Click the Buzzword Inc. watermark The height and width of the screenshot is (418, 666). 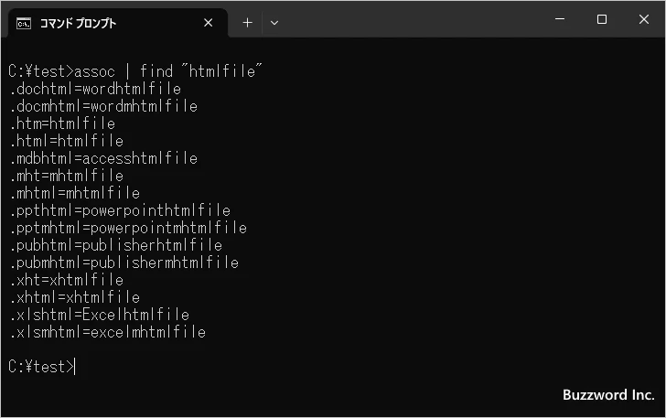608,395
